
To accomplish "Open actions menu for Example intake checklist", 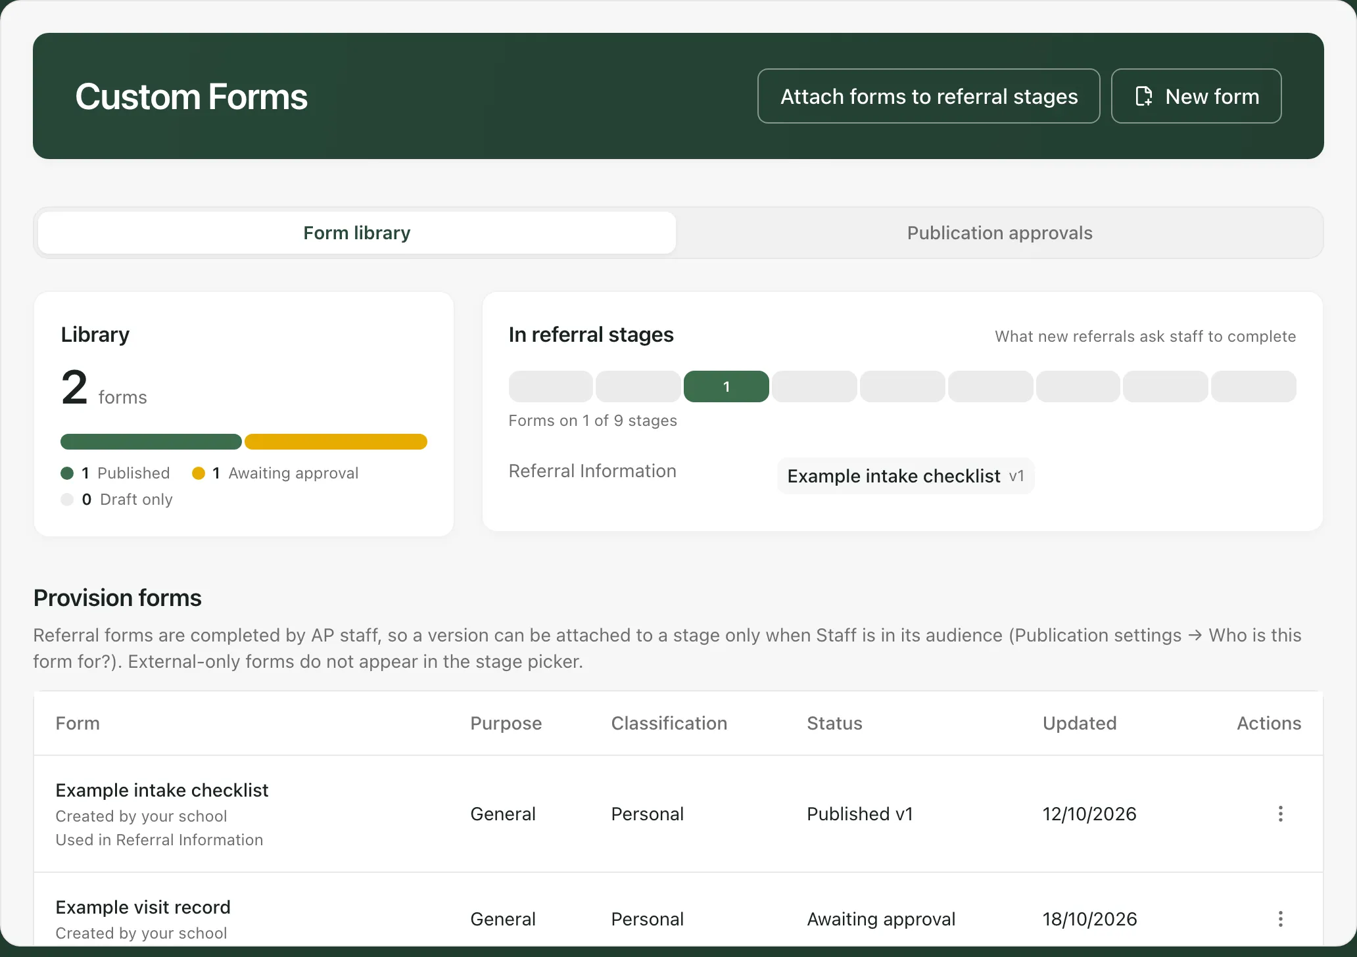I will (x=1280, y=814).
